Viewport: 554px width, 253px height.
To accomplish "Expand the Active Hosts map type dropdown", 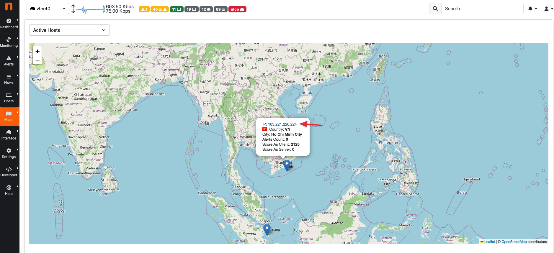I will [x=69, y=30].
